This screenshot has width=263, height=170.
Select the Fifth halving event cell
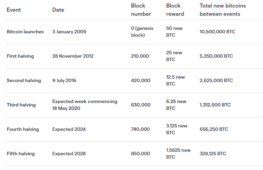pos(21,154)
